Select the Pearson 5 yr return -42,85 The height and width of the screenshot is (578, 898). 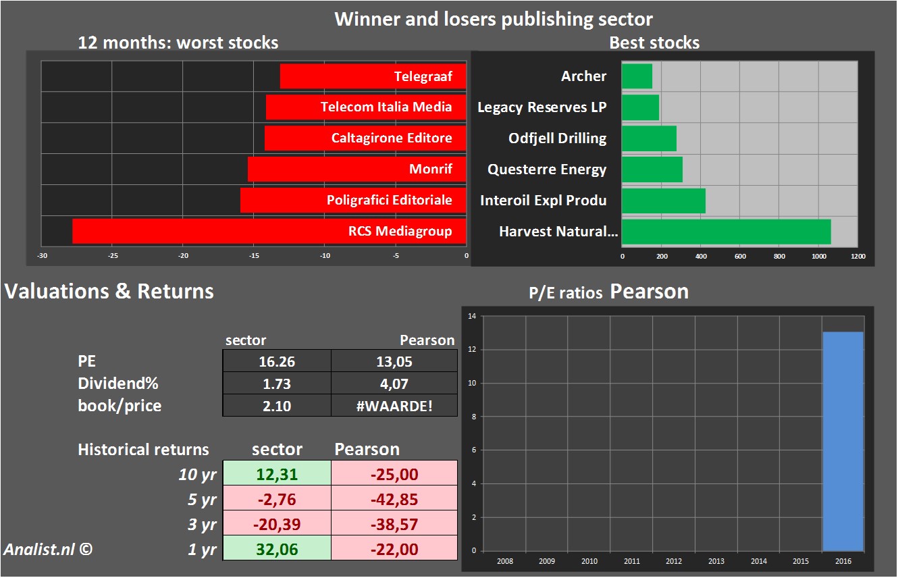pos(394,499)
